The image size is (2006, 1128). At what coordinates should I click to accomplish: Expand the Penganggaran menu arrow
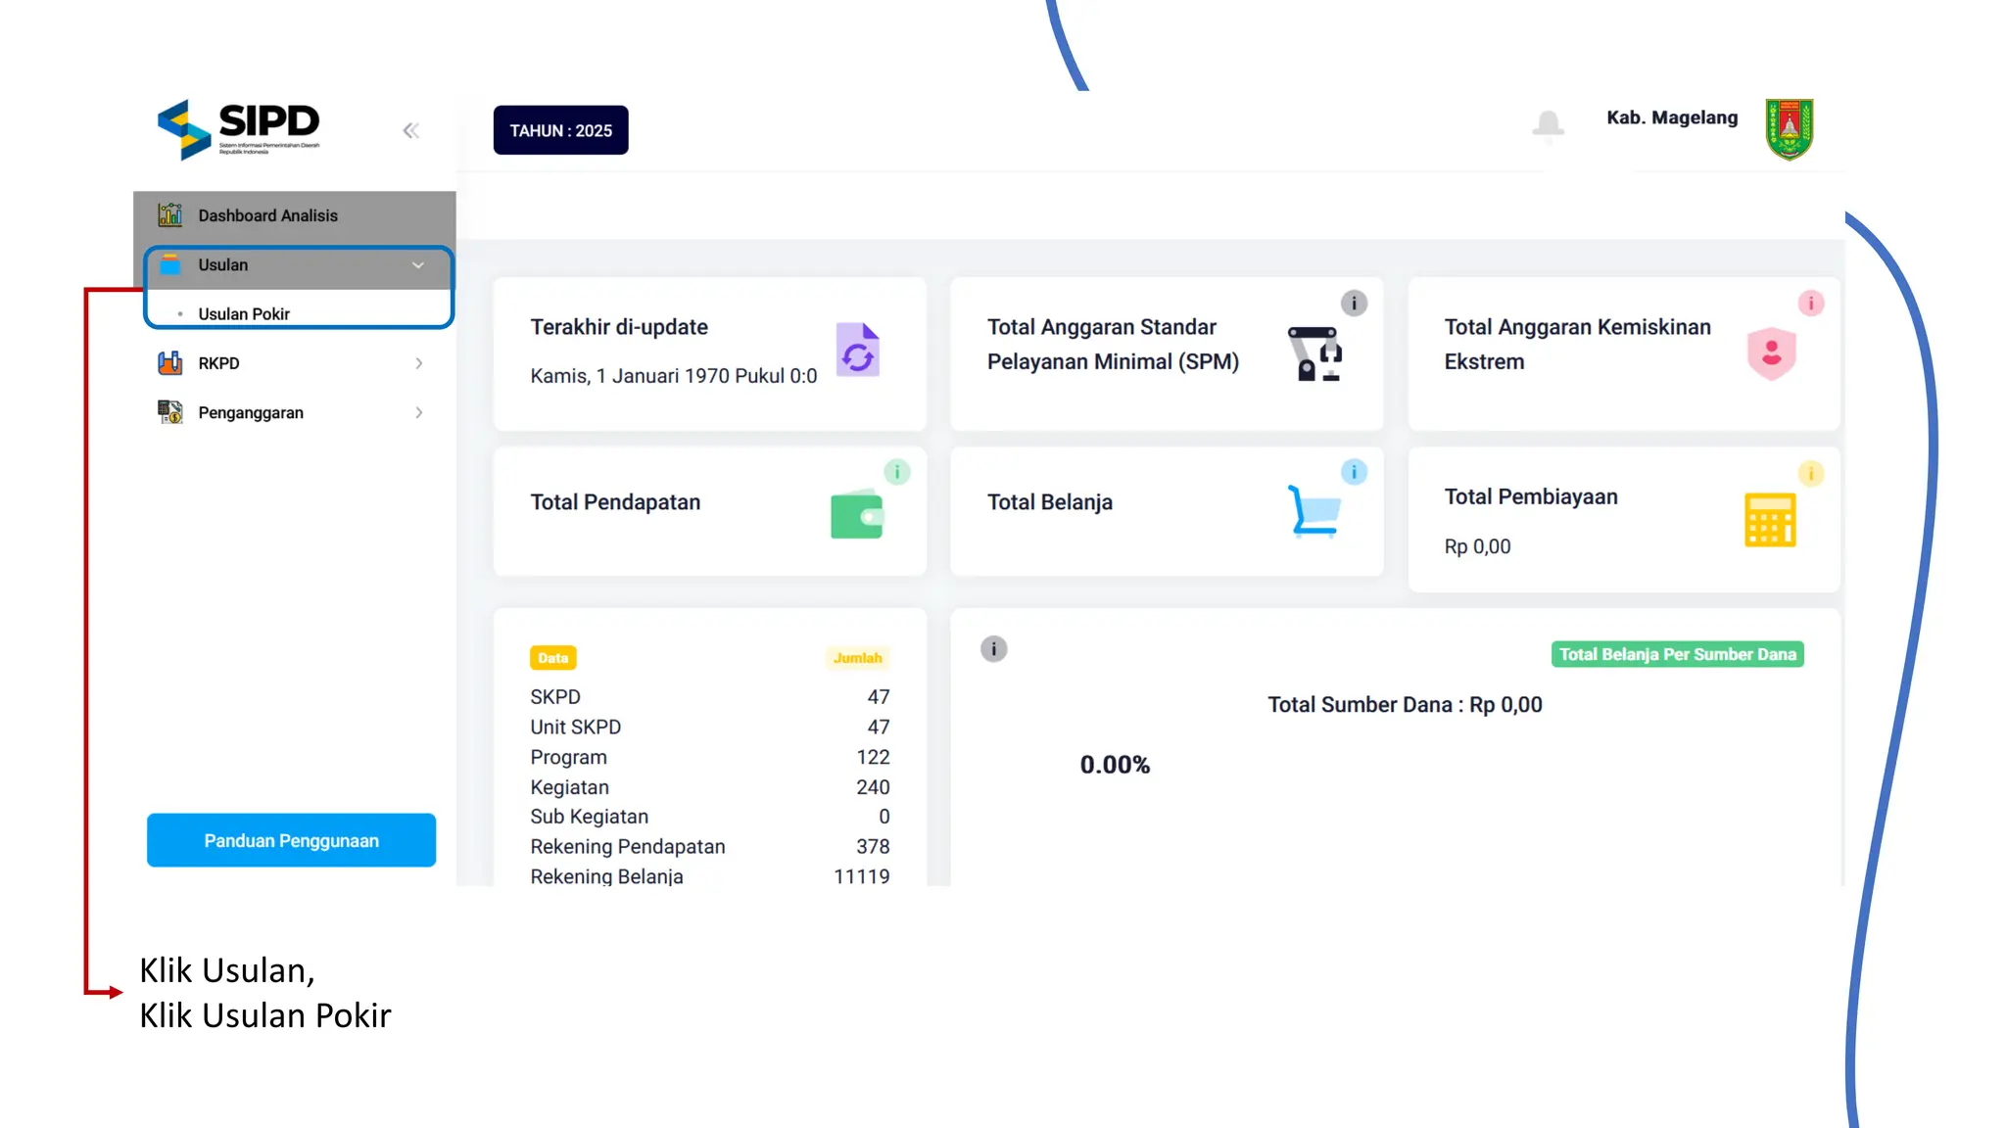418,413
